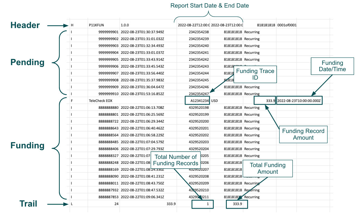Select timestamp 2022-08-22T01:06:13.708Z

point(142,107)
